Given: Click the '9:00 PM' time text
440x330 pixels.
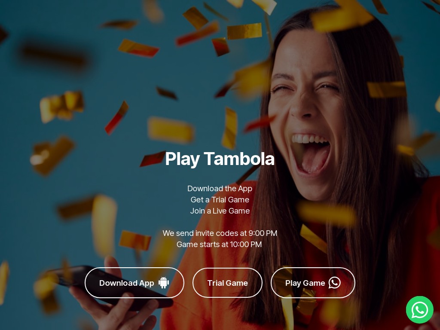Looking at the screenshot, I should pos(263,233).
